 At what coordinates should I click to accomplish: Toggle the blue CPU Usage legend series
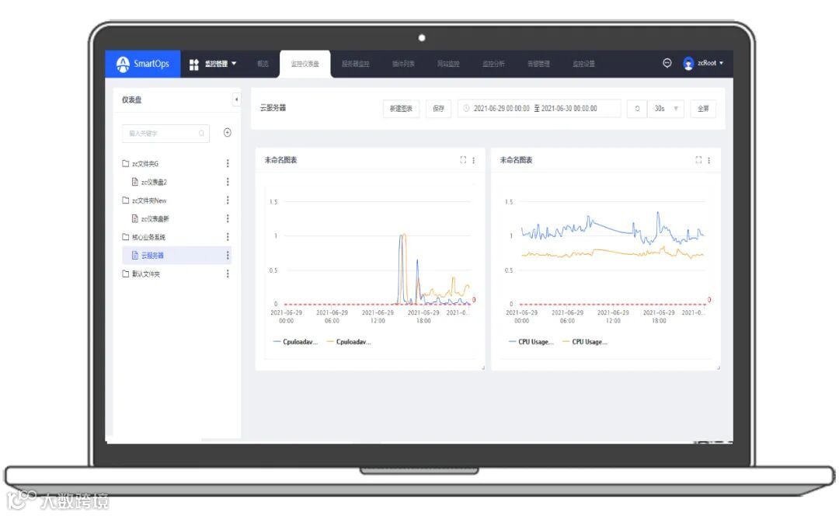pyautogui.click(x=531, y=342)
